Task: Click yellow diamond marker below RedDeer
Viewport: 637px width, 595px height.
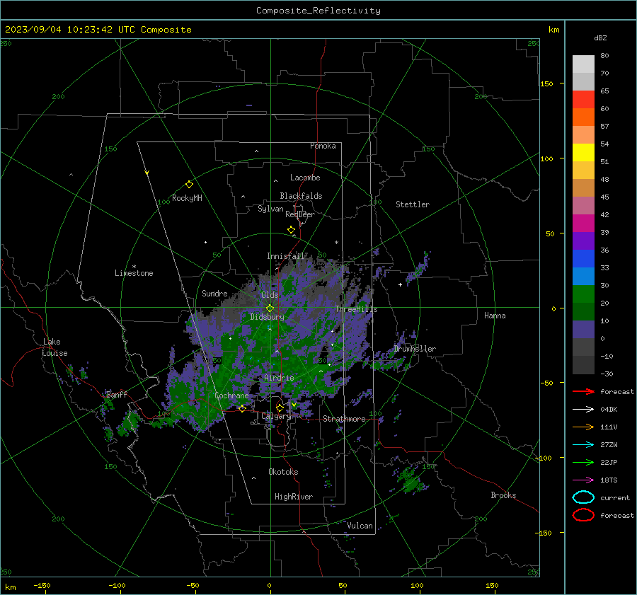Action: click(291, 230)
